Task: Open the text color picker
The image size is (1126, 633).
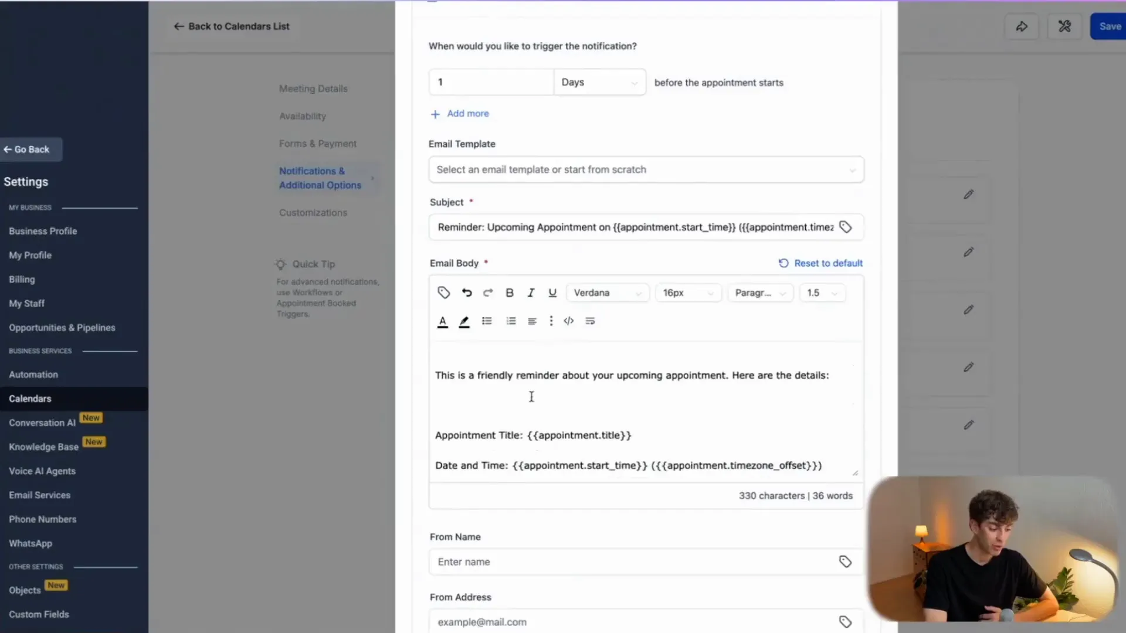Action: coord(443,321)
